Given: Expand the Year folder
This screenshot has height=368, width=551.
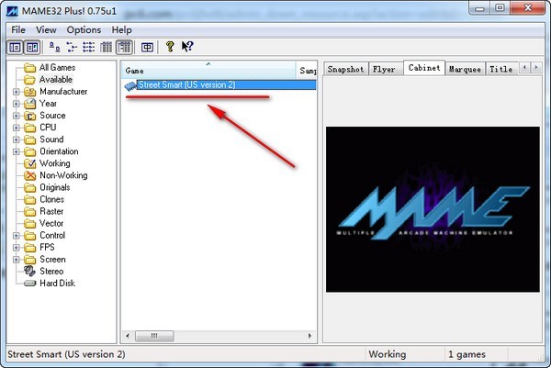Looking at the screenshot, I should click(x=17, y=104).
